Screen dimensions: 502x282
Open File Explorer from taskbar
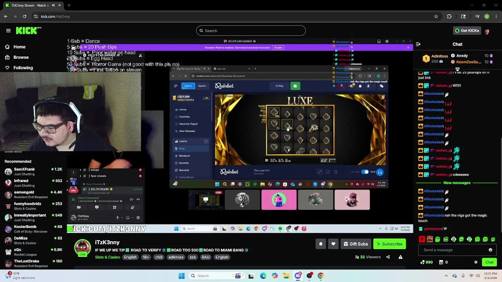pyautogui.click(x=286, y=276)
